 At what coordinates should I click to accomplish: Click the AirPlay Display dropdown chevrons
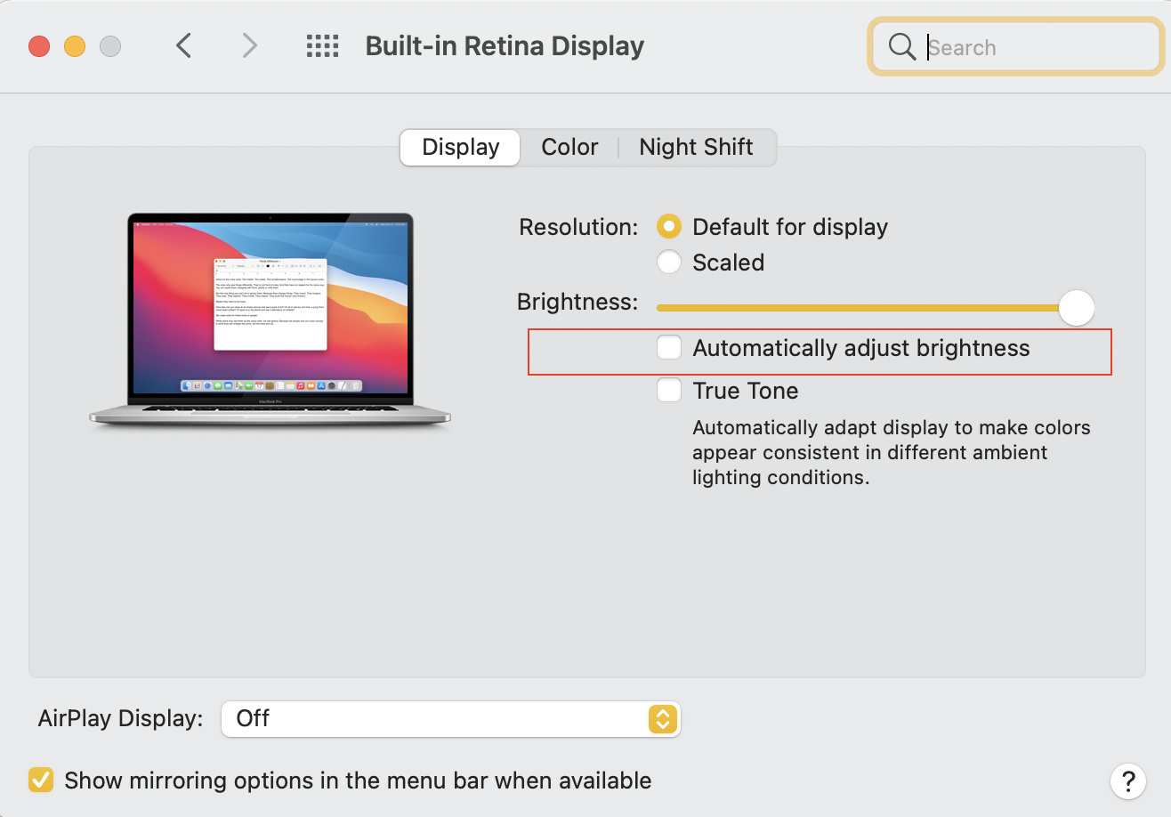[662, 719]
